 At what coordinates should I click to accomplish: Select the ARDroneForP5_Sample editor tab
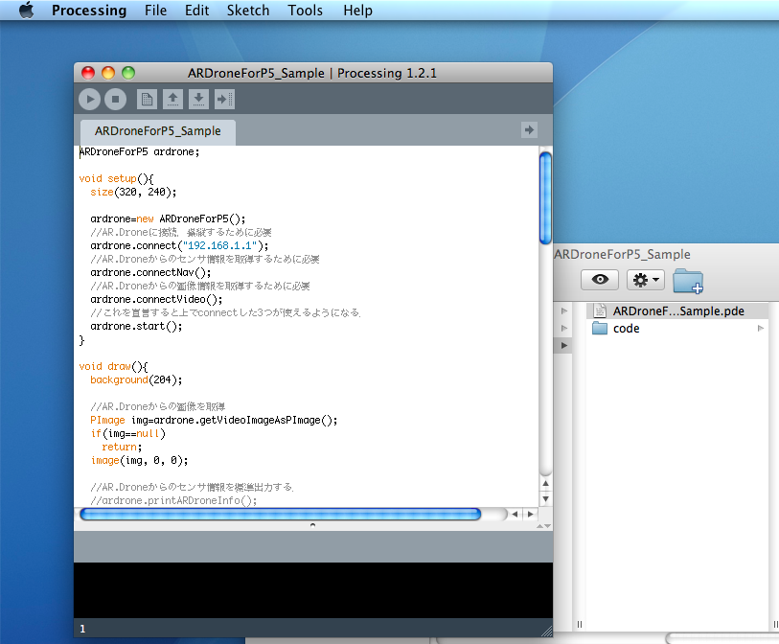pos(158,131)
